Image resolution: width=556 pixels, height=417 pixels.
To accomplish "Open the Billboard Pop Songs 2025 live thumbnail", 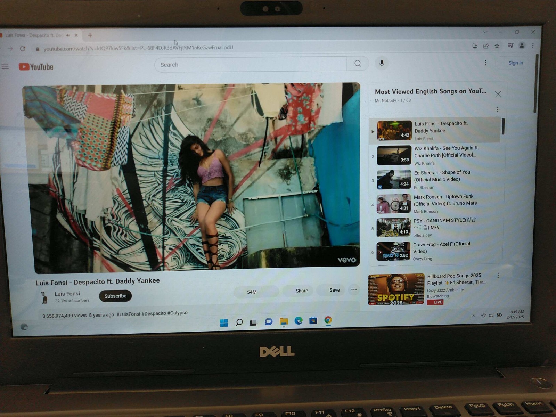I will pyautogui.click(x=396, y=289).
